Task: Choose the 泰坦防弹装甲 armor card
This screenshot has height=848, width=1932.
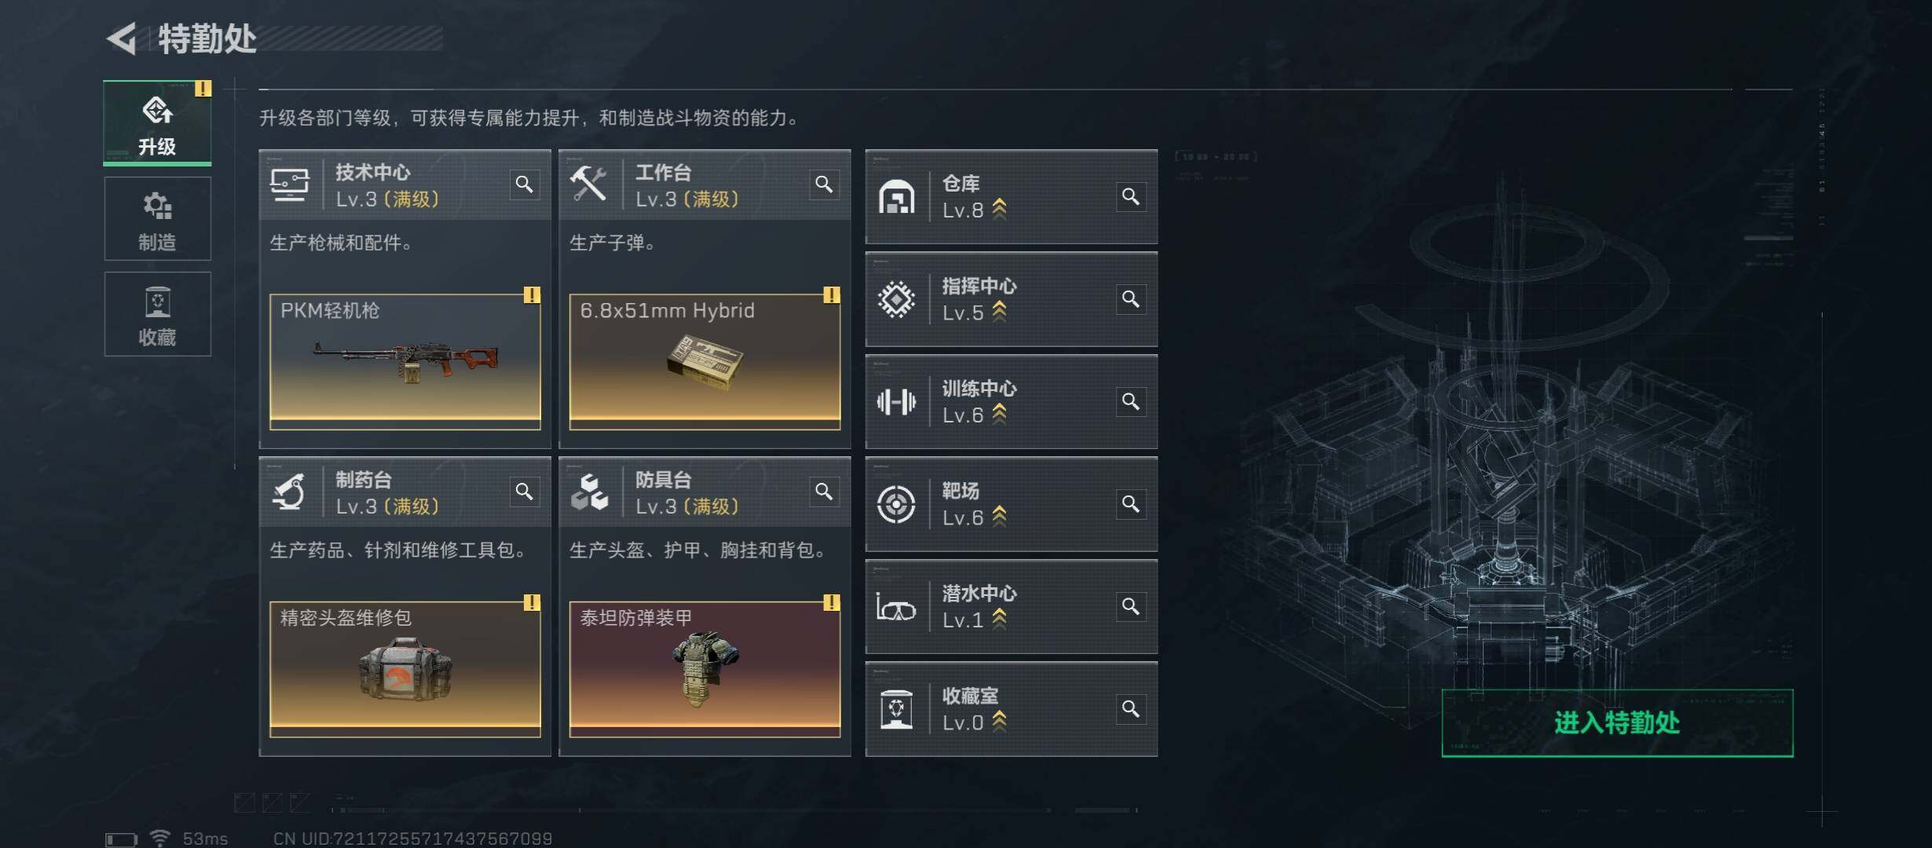Action: tap(704, 669)
